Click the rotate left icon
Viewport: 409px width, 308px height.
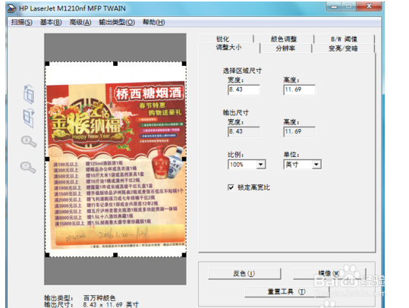29,94
